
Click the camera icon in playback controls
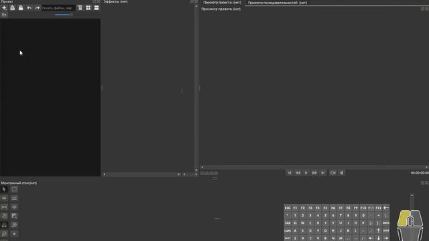[332, 173]
